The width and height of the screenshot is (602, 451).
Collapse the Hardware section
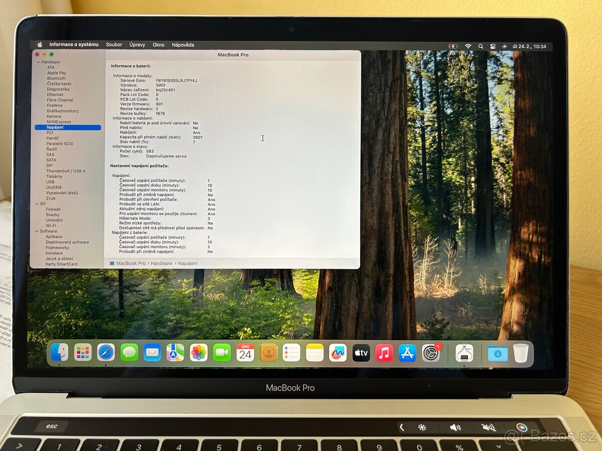(38, 62)
